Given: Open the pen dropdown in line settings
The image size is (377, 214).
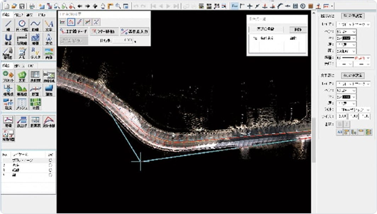Looking at the screenshot, I should click(346, 32).
